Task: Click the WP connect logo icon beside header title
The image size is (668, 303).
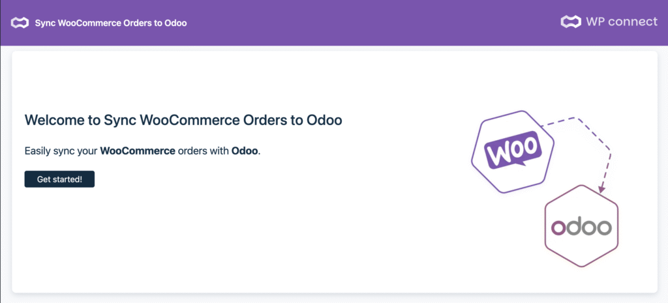Action: [21, 23]
